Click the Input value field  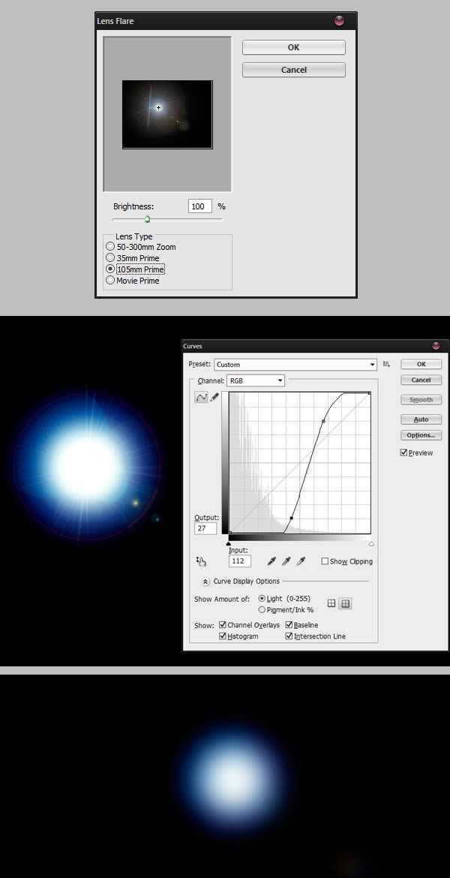click(239, 561)
